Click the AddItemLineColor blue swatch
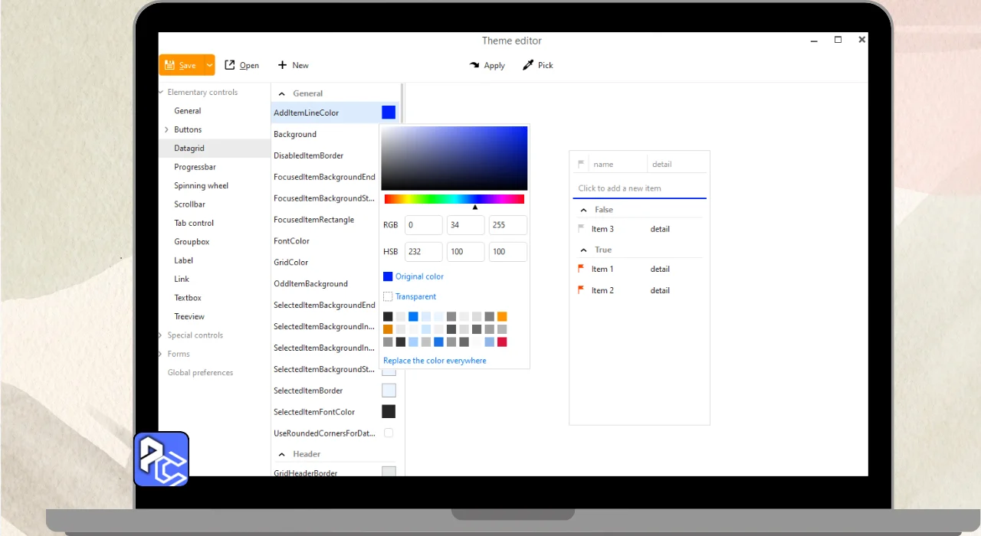The image size is (981, 536). (389, 113)
